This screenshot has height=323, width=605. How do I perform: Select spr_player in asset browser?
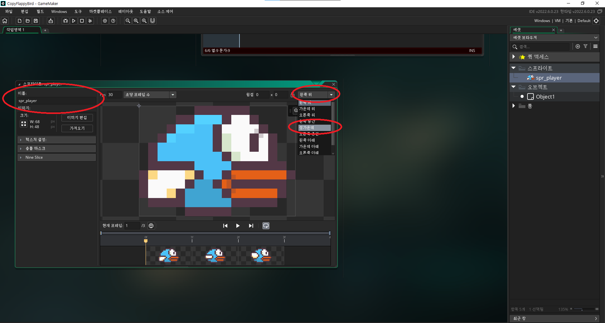tap(554, 78)
